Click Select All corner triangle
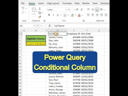 tap(21, 31)
